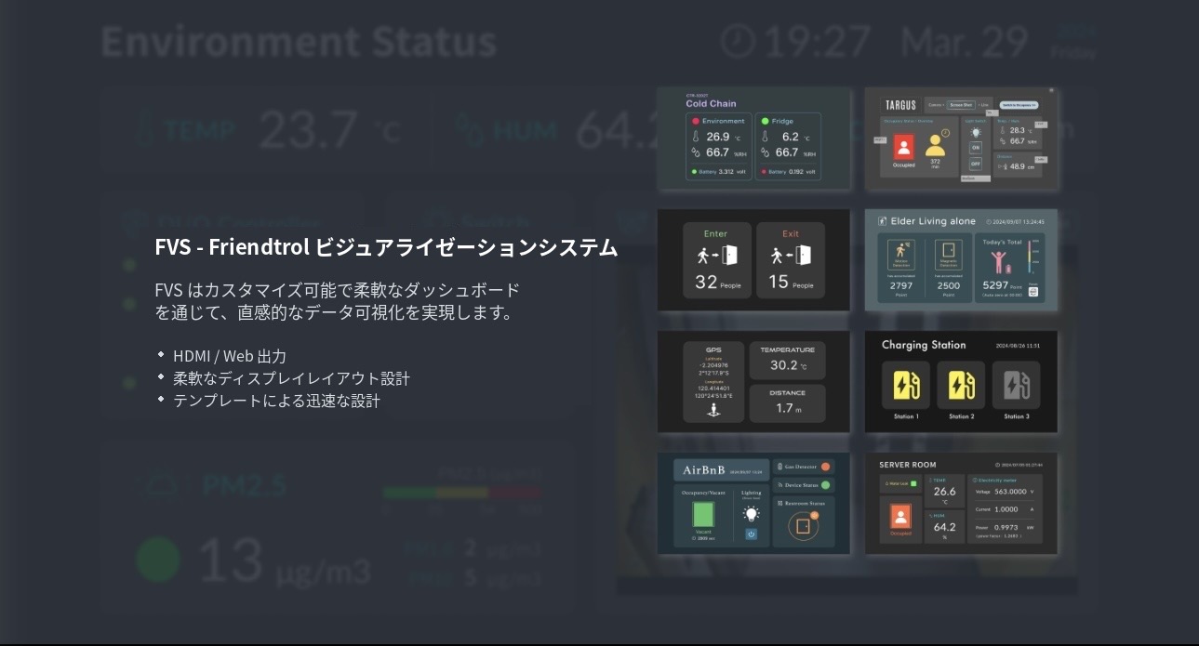The width and height of the screenshot is (1199, 646).
Task: Turn the TARGUS light switch OFF
Action: tap(976, 164)
